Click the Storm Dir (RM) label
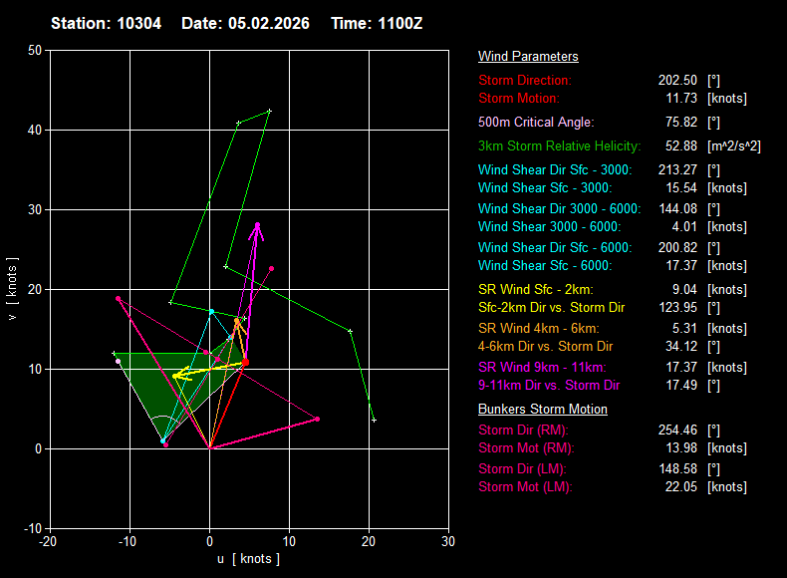 (523, 431)
